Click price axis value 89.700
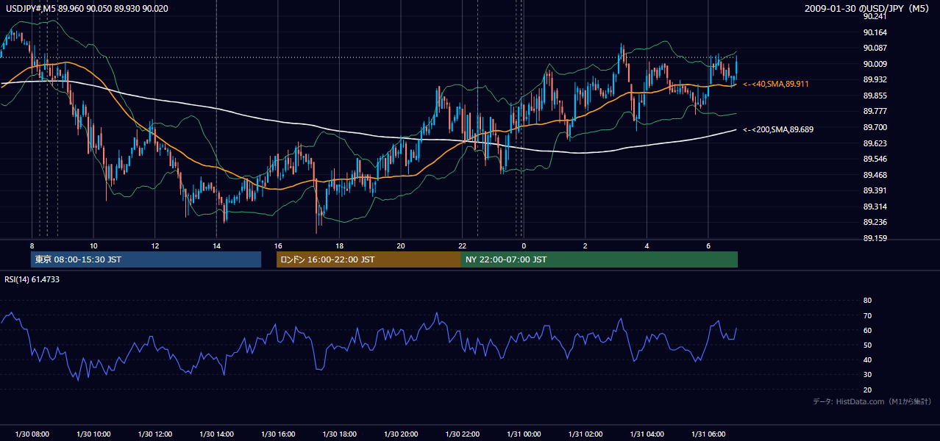The width and height of the screenshot is (940, 441). (875, 127)
